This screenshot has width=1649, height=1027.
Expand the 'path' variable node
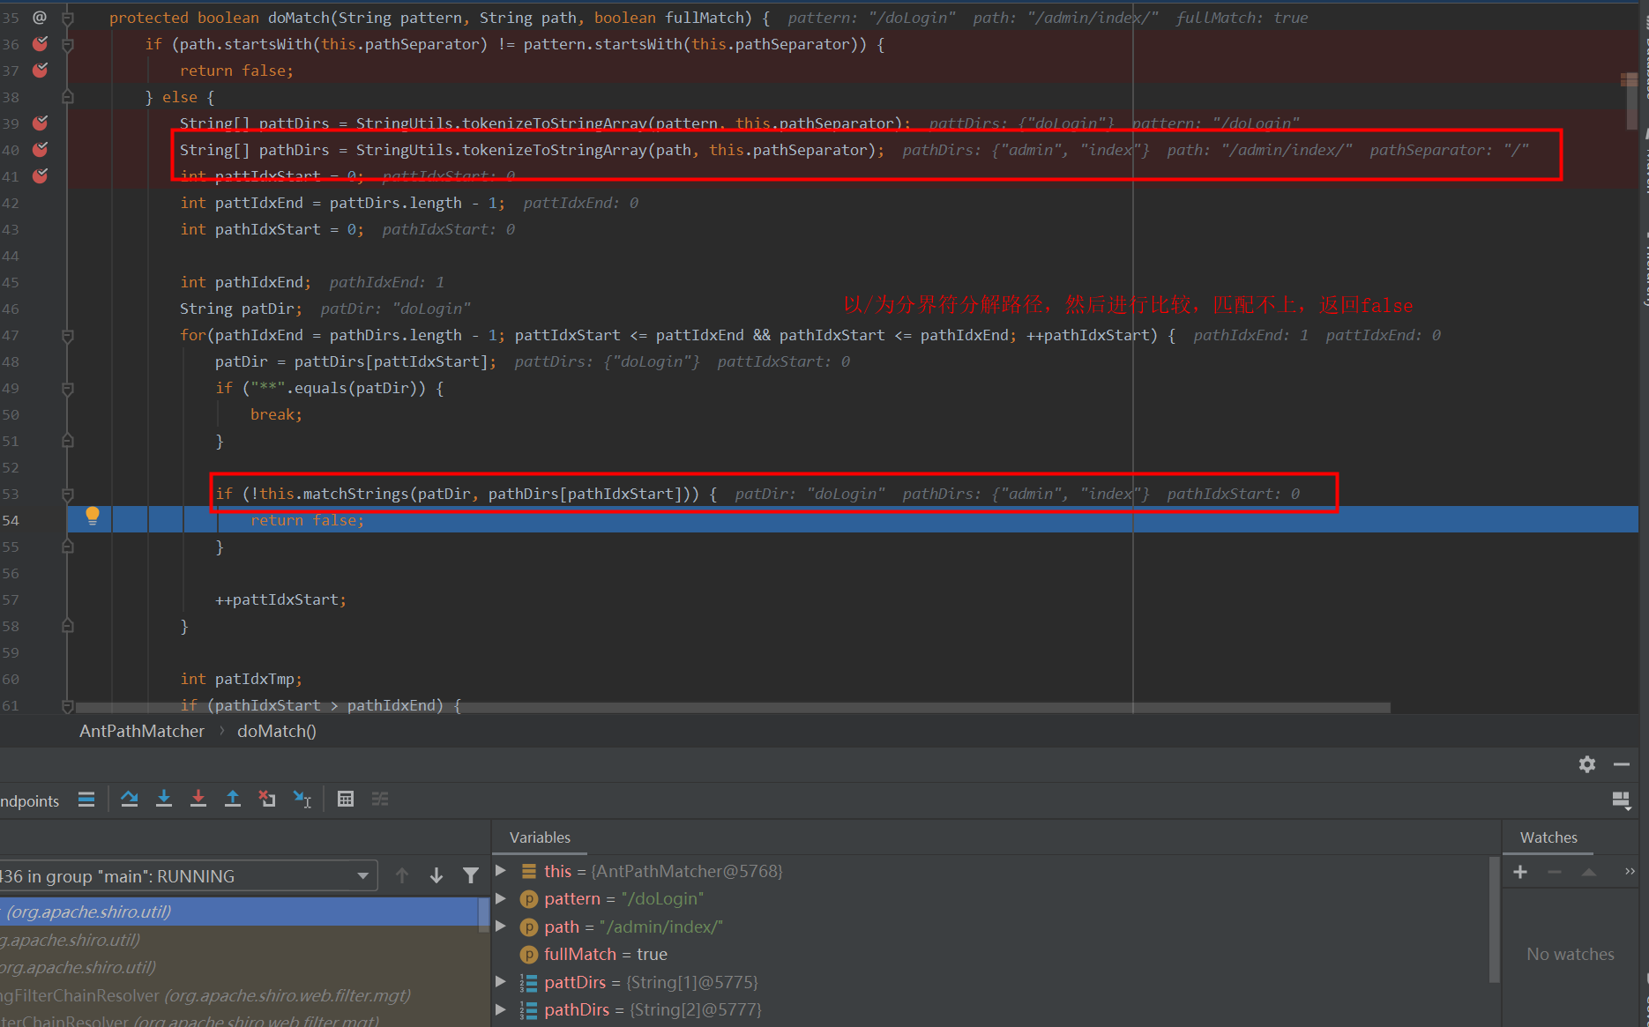(x=501, y=926)
